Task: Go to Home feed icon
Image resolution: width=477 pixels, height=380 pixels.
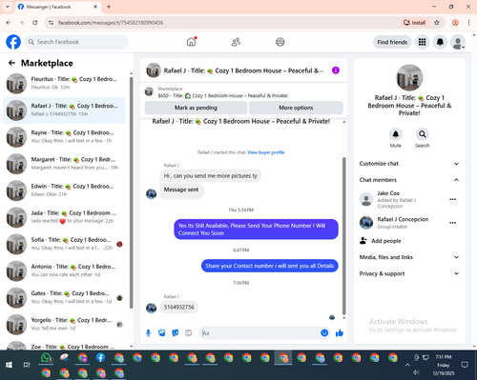Action: point(192,42)
